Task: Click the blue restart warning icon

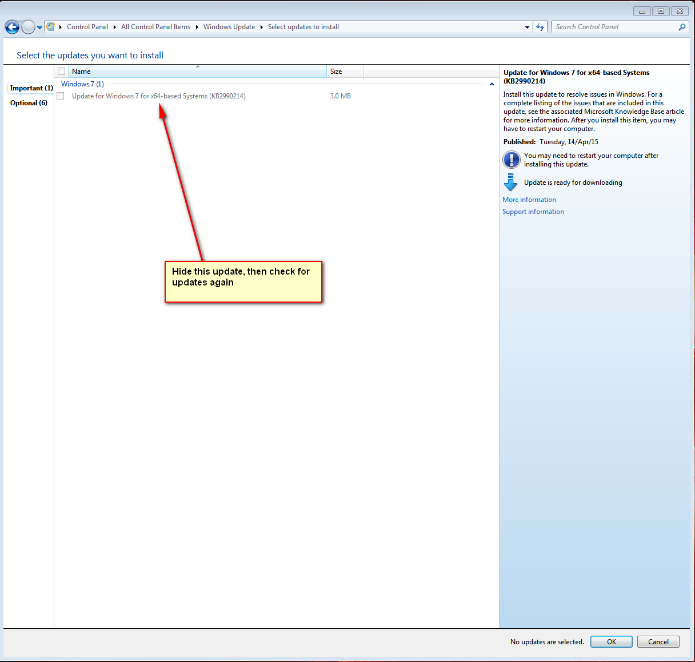Action: [511, 160]
